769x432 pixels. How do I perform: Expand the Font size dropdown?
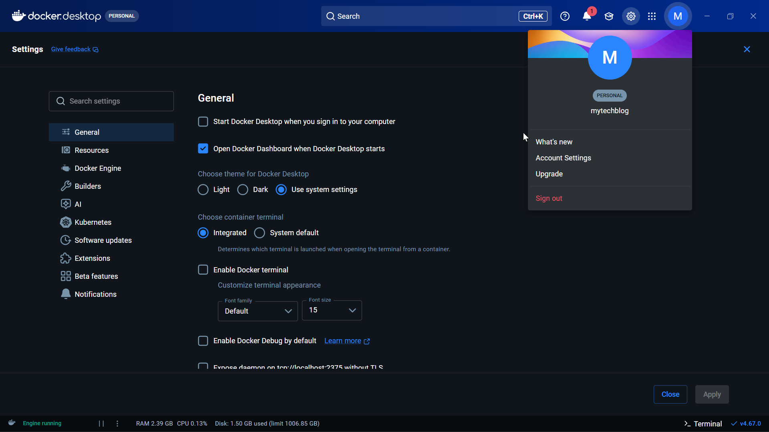point(332,310)
